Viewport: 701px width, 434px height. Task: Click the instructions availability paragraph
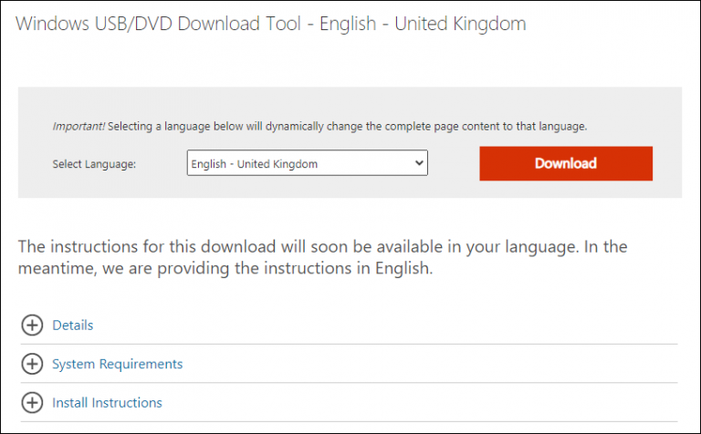tap(322, 247)
